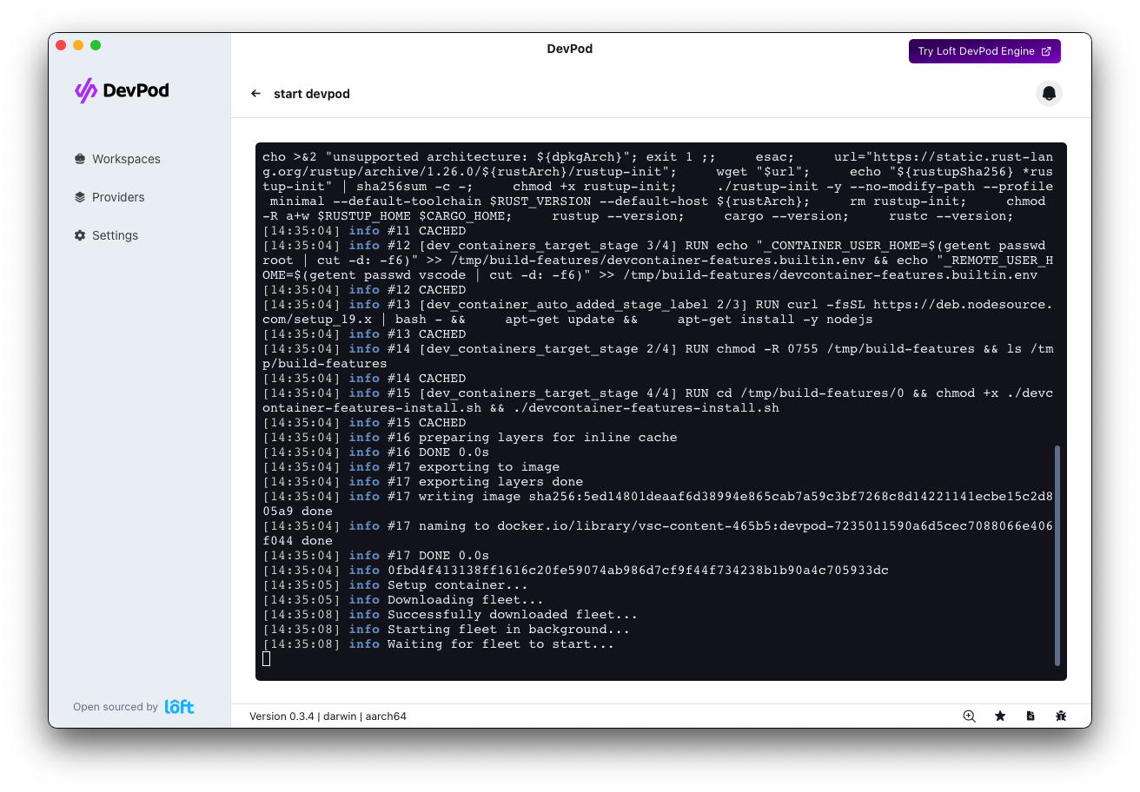Click the DevPod logo

pyautogui.click(x=121, y=90)
